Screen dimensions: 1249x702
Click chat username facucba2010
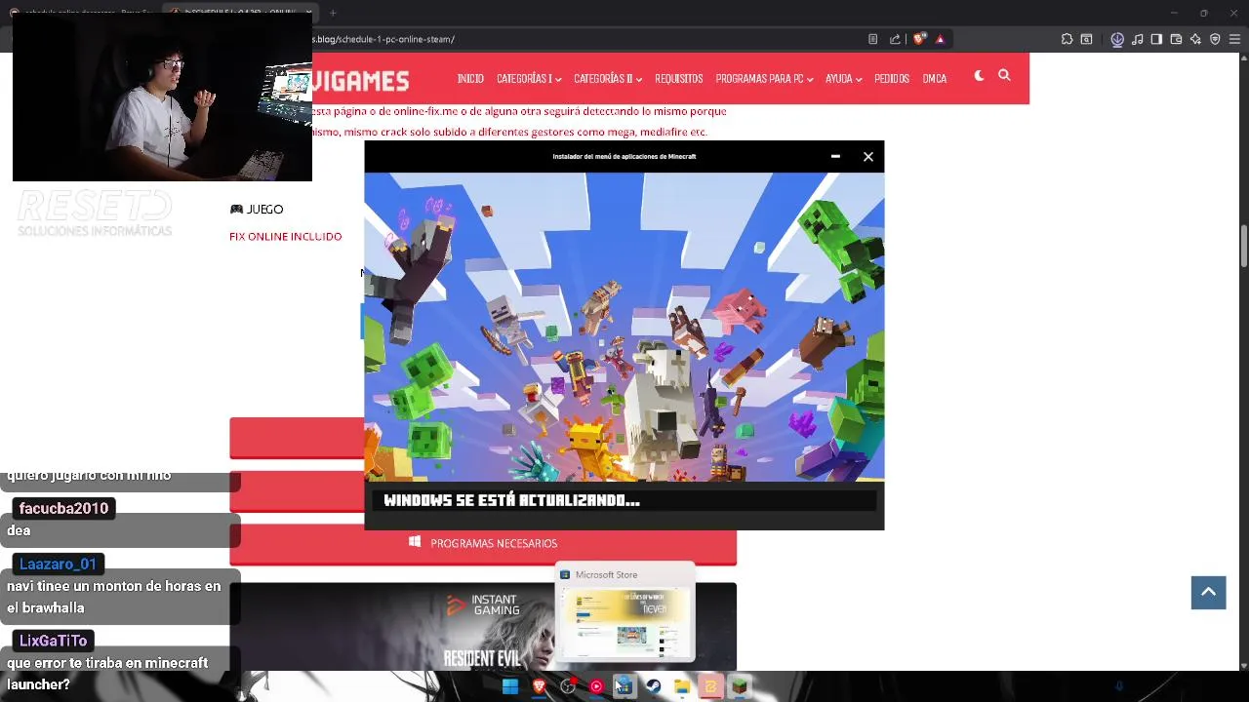point(63,508)
